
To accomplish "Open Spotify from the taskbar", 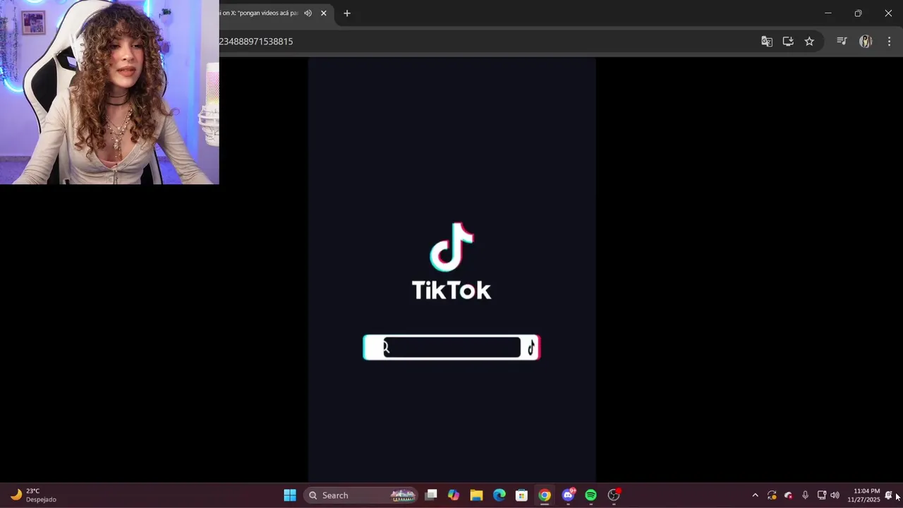I will (x=590, y=495).
